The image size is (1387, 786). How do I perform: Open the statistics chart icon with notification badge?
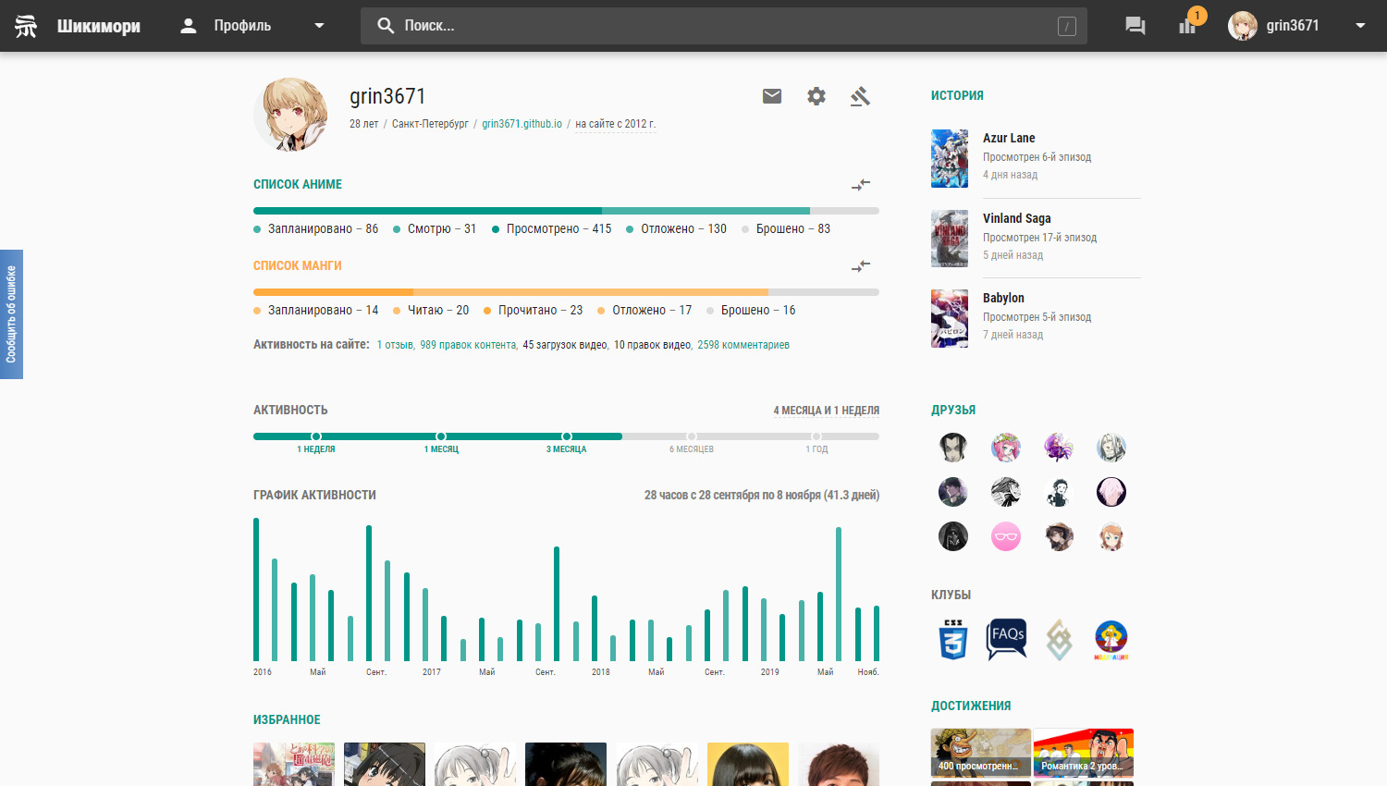point(1188,25)
